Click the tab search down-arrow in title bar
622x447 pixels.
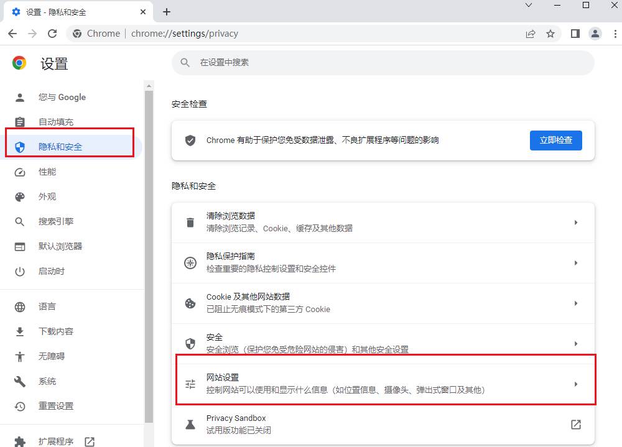click(x=528, y=5)
